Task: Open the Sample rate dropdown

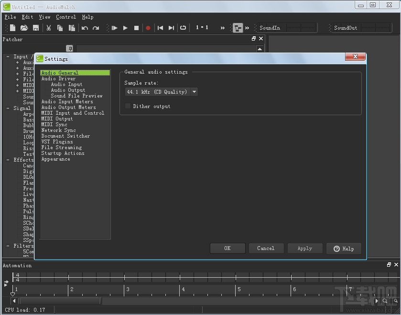Action: pos(194,91)
